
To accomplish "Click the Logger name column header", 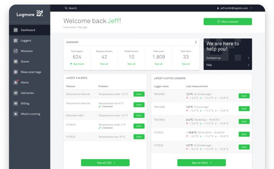I will 161,86.
